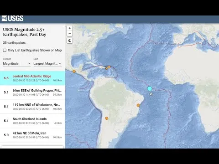This screenshot has width=219, height=164.
Task: Open the Sort dropdown showing Largest Magnitude
Action: point(47,64)
